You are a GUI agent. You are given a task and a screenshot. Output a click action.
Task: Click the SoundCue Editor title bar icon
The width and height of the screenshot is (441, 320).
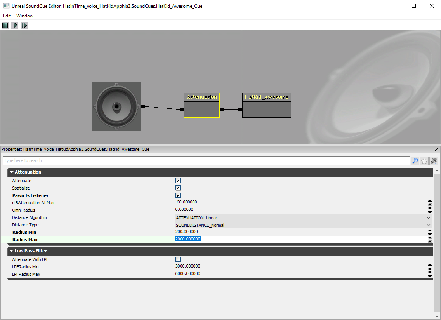point(6,6)
